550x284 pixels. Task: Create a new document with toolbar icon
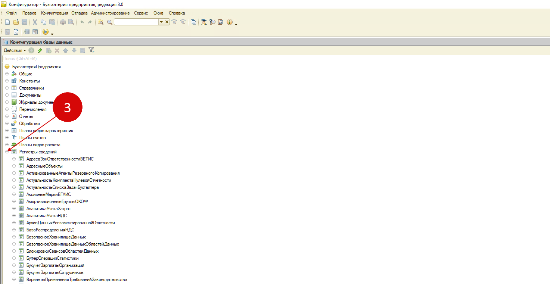(x=7, y=22)
